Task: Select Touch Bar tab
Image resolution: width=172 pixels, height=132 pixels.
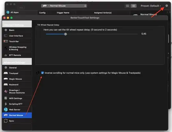Action: pos(17,41)
